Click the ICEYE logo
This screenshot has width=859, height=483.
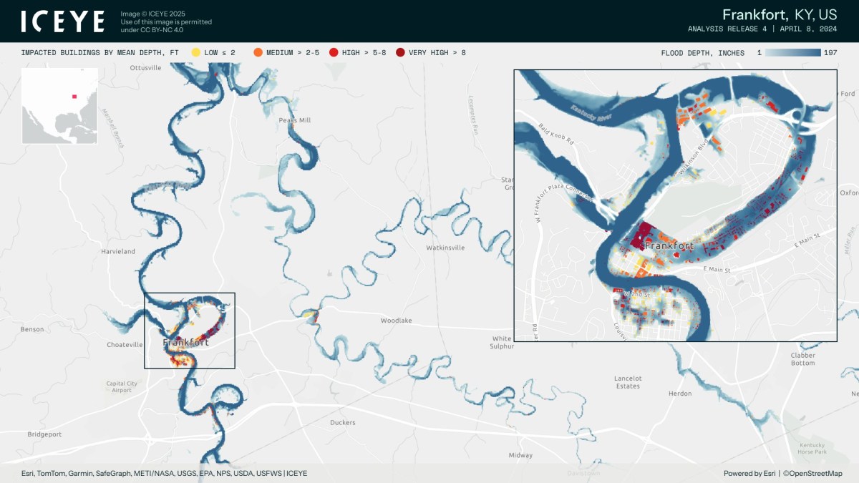63,21
